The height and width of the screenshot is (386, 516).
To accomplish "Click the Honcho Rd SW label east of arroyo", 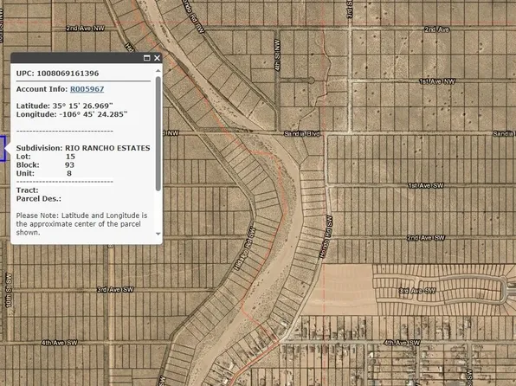I will pos(326,236).
